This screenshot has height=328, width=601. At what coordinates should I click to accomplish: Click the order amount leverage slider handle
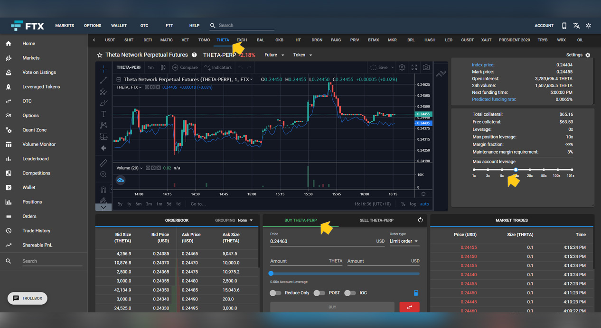(x=271, y=273)
